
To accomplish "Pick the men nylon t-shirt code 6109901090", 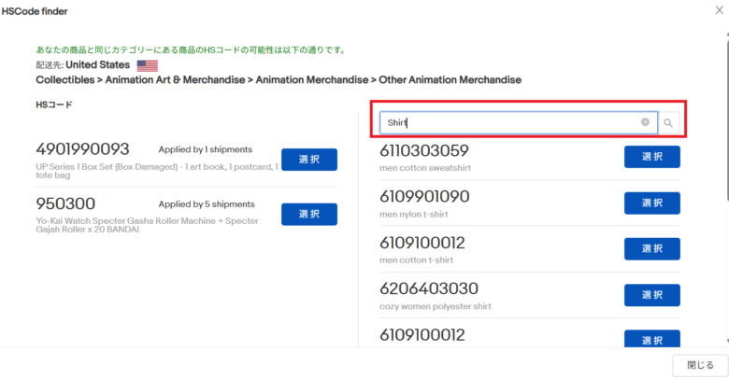I will pos(651,203).
